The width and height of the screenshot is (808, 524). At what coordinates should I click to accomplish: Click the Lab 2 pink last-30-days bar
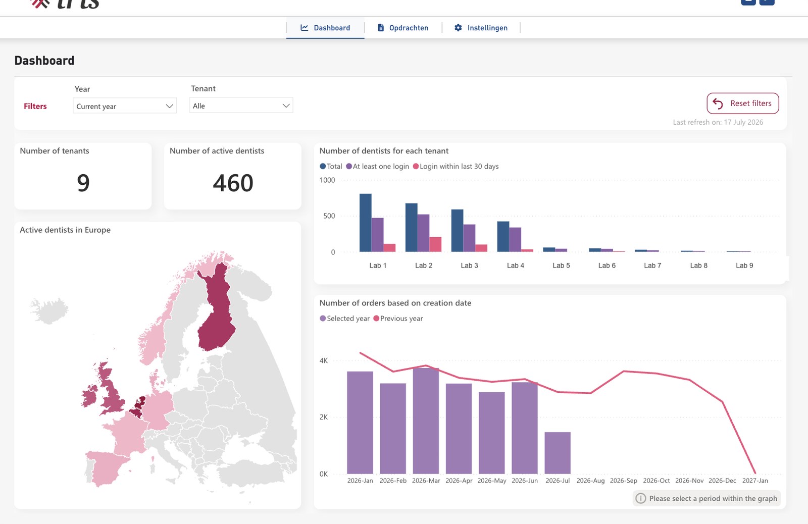[435, 244]
